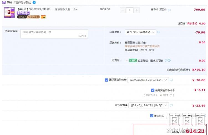Click the ¥-2.41 coin deduction amount
208x135 pixels.
200,90
